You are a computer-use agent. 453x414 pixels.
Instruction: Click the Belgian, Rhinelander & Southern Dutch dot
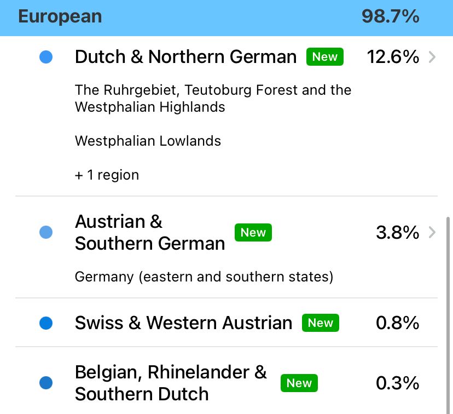(x=46, y=383)
